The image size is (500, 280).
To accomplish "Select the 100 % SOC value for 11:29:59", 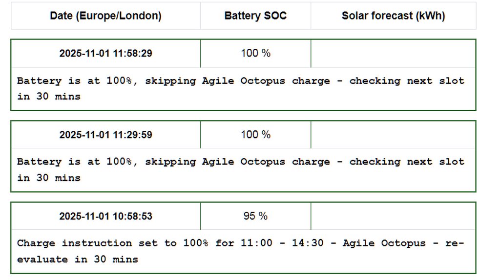I will click(255, 135).
